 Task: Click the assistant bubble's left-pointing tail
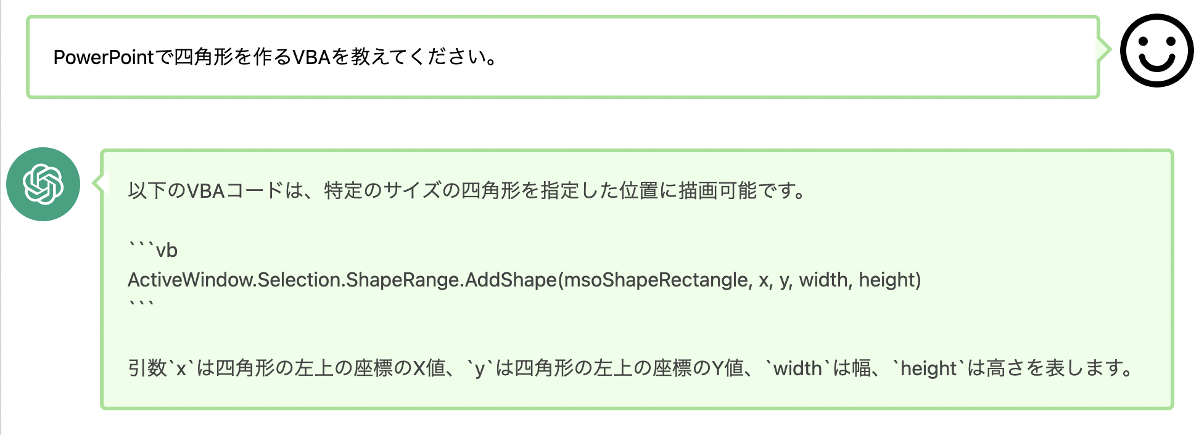[97, 184]
